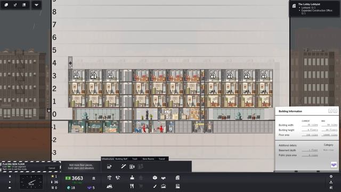Click the current Floor area value

[x=310, y=135]
